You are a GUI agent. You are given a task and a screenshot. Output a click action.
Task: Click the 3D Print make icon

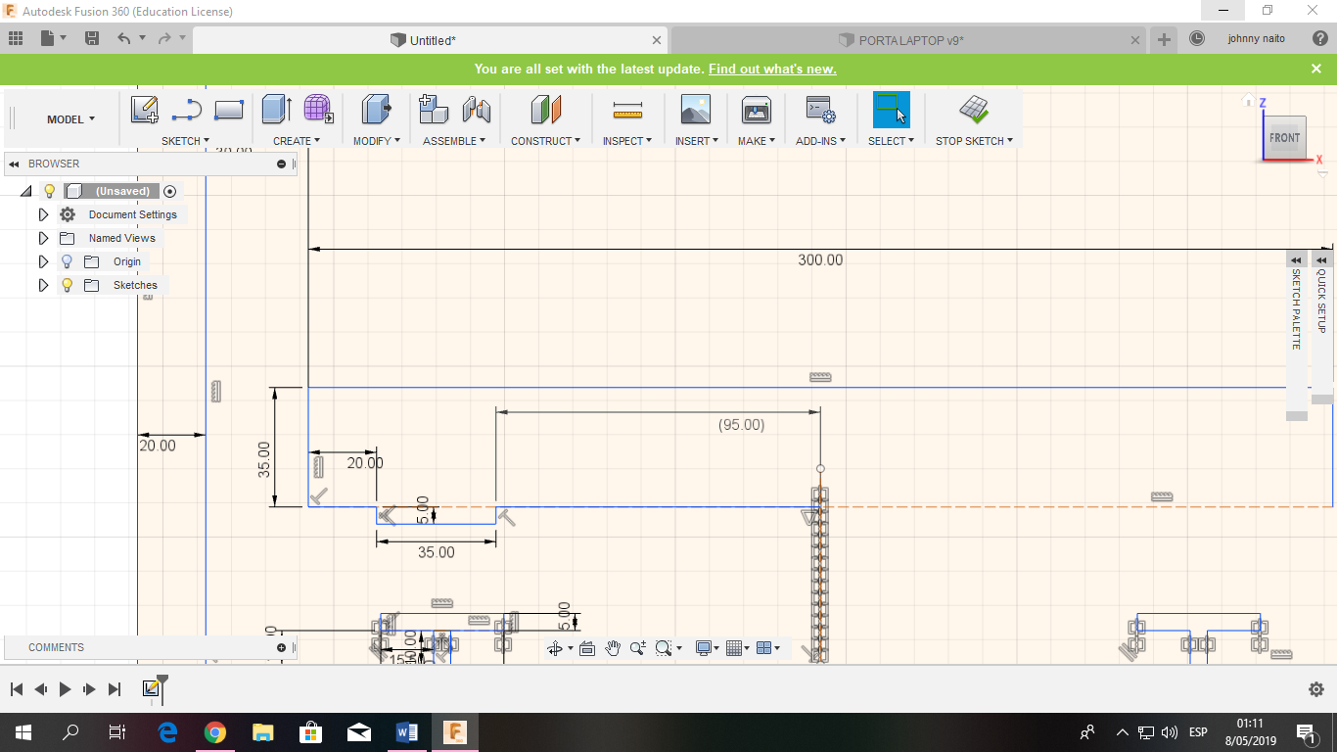pos(757,109)
